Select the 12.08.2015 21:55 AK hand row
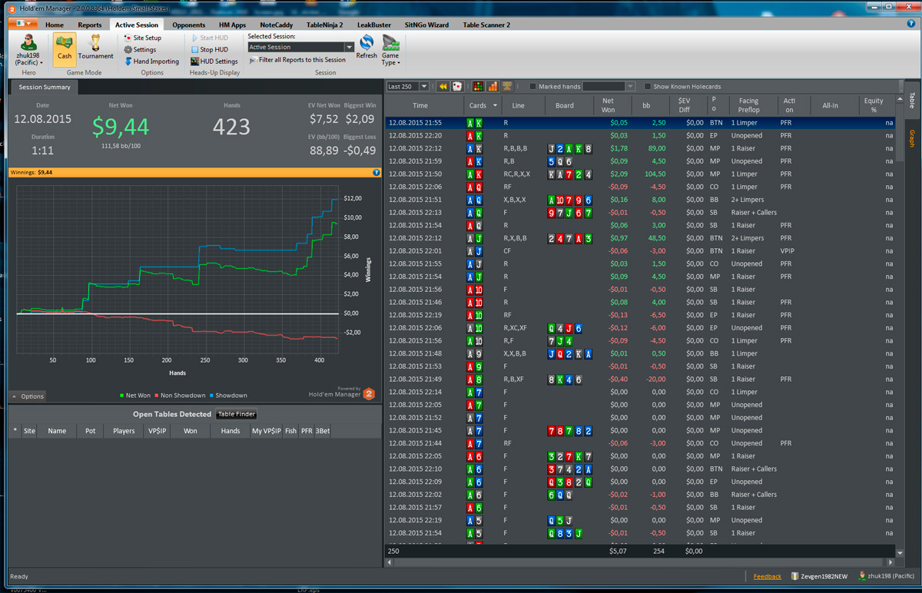922x593 pixels. [x=641, y=123]
